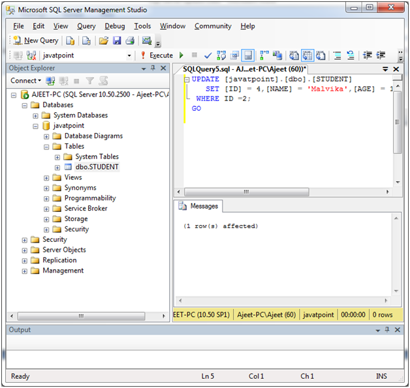Open the Tools menu
Viewport: 410px width, 388px height.
tap(142, 26)
